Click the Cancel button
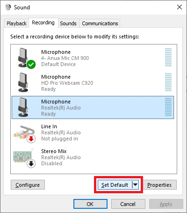Screen dimensions: 187x213 pos(128,204)
